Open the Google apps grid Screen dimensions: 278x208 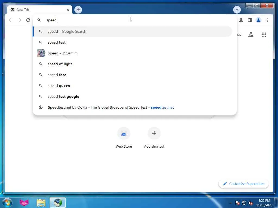(264, 34)
